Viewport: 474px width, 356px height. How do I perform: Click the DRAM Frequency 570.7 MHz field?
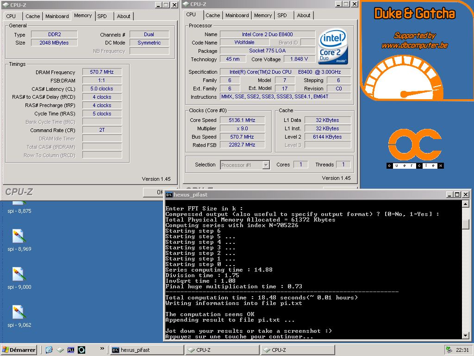pyautogui.click(x=102, y=72)
